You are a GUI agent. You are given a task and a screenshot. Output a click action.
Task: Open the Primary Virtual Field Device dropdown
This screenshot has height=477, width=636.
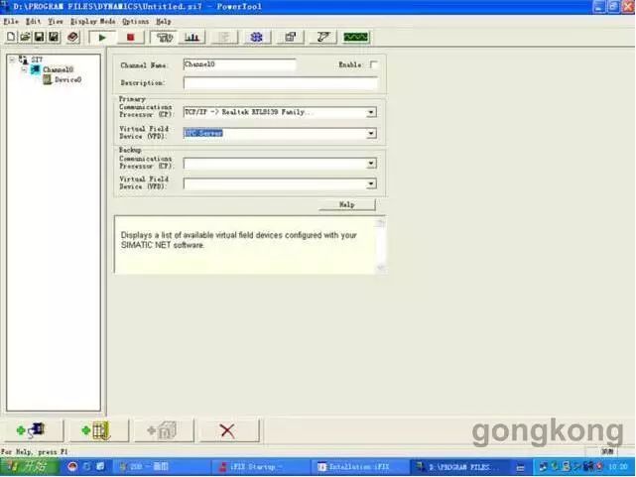click(371, 133)
